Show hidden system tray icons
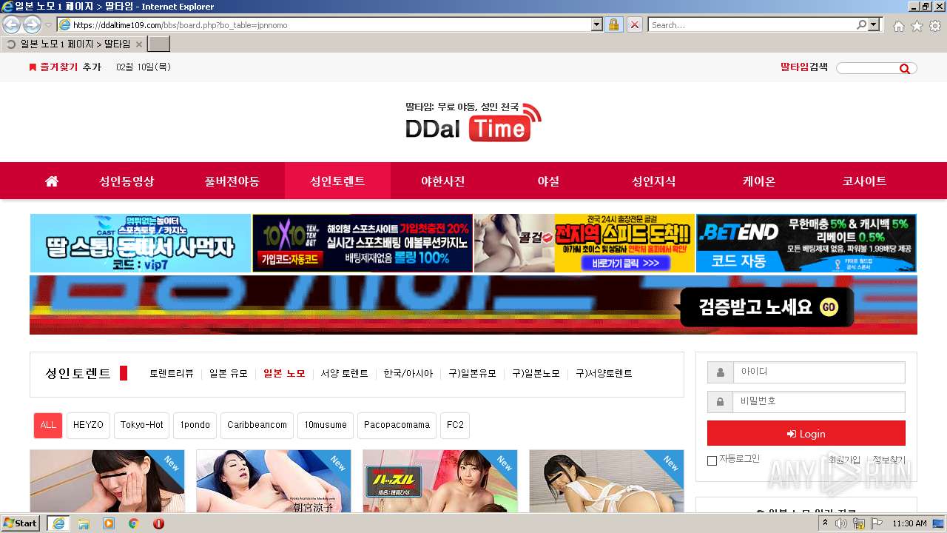This screenshot has height=533, width=947. point(826,523)
